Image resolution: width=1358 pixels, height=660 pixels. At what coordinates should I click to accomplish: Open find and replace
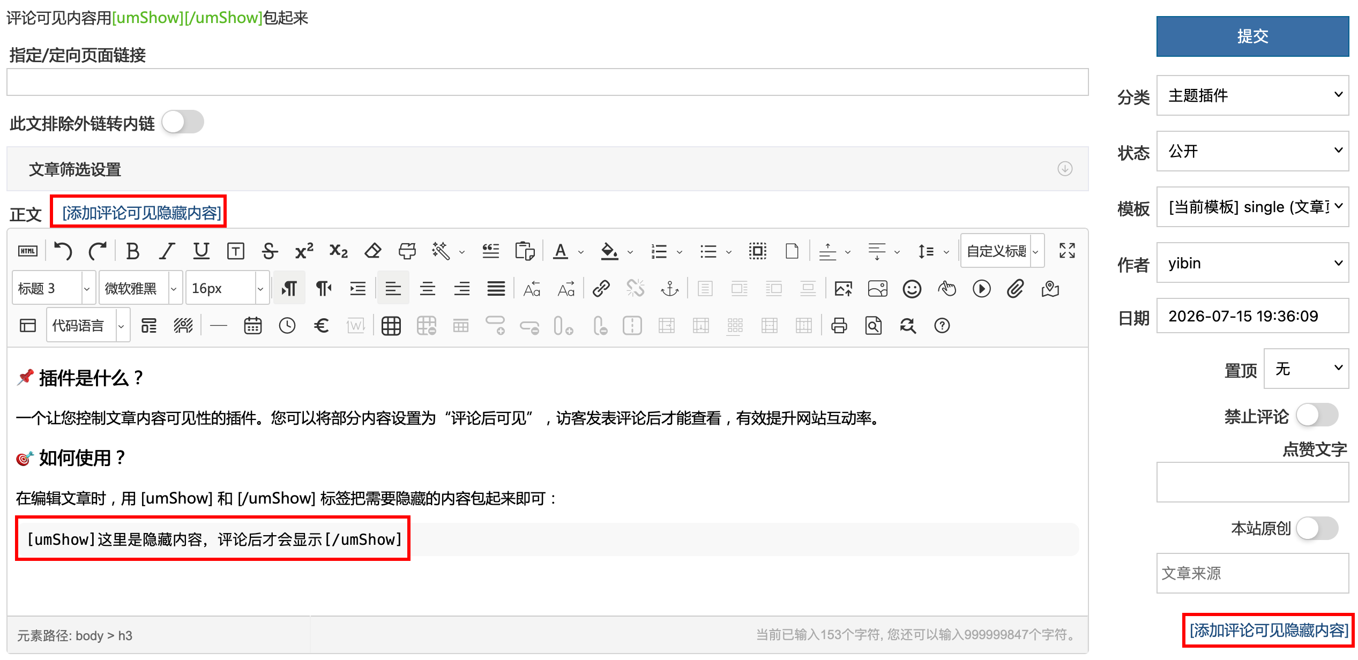point(908,326)
